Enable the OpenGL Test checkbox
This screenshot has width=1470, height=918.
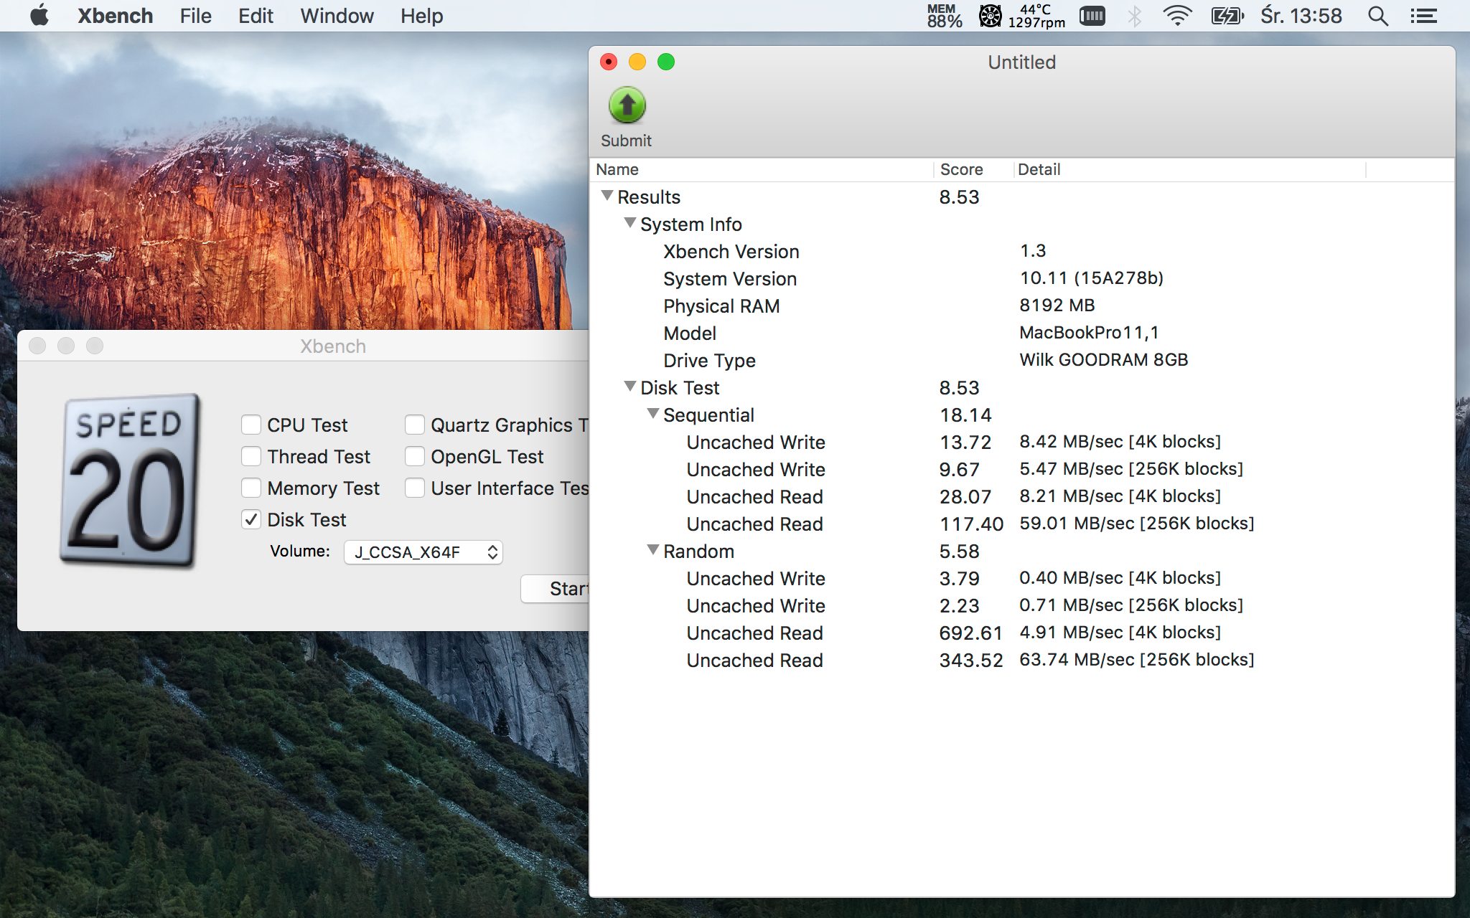point(415,457)
